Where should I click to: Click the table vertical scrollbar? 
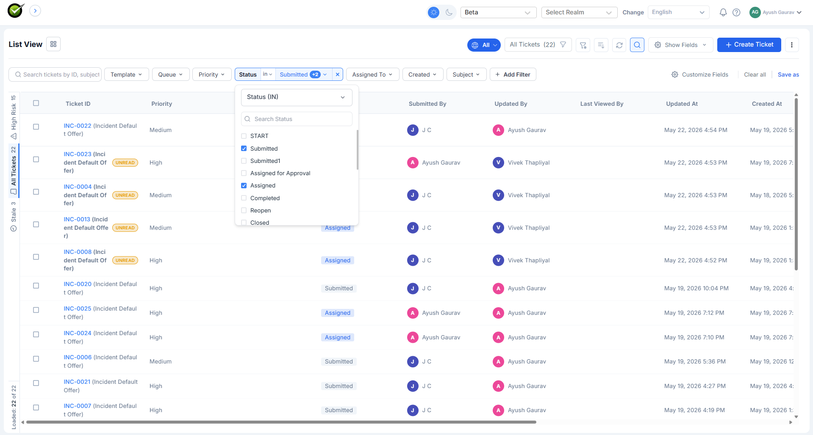[796, 184]
